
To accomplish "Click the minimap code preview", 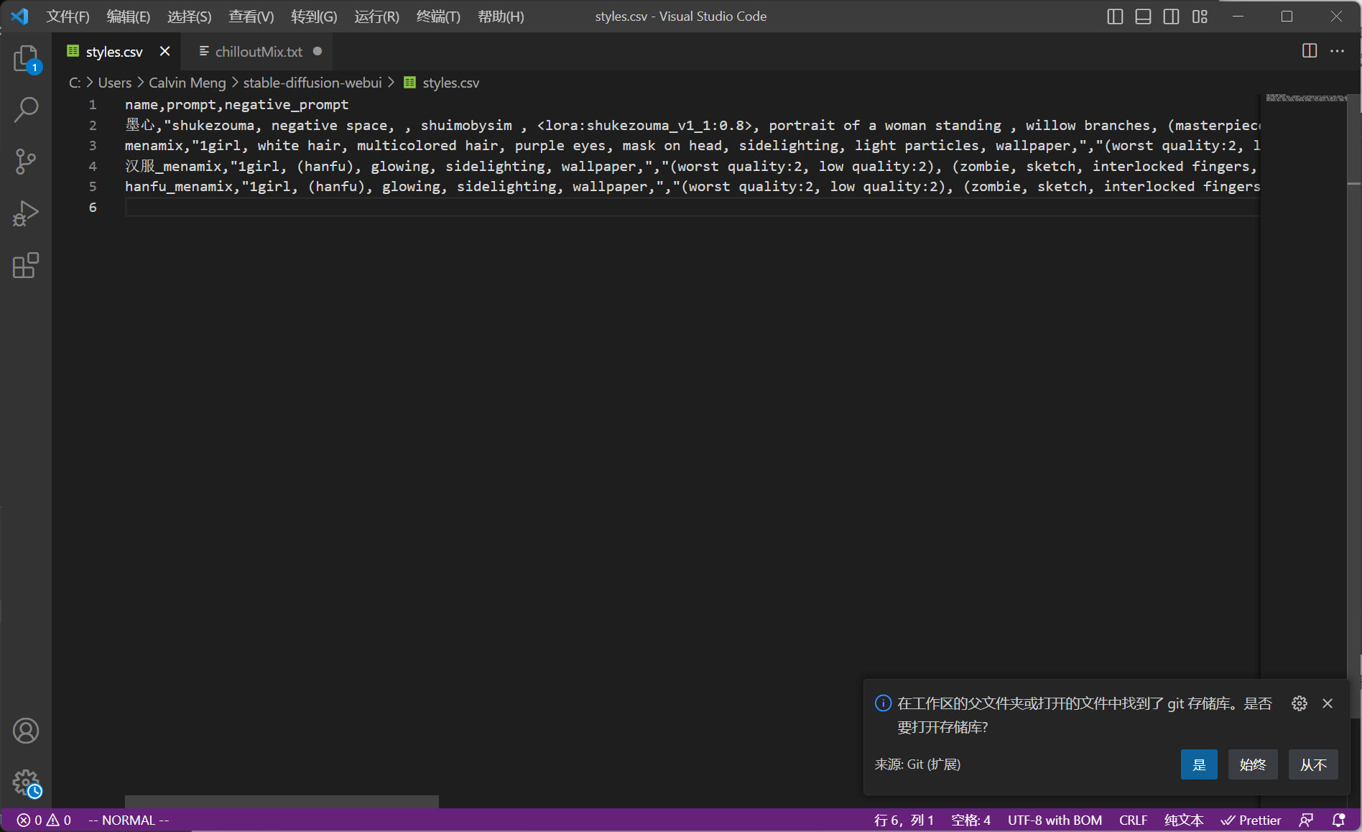I will (x=1306, y=98).
